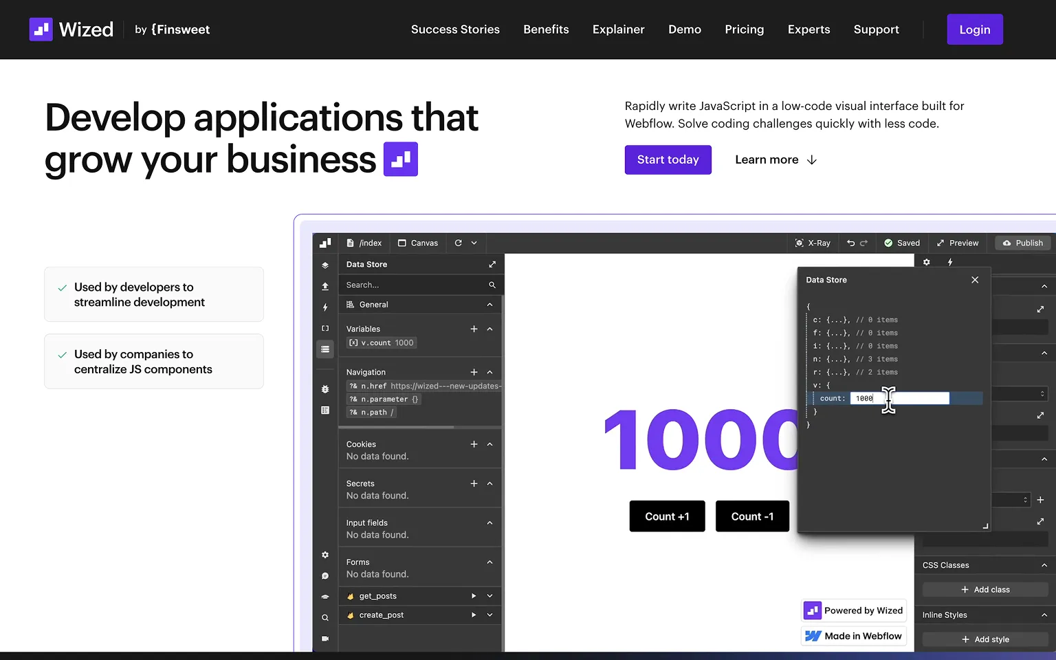The image size is (1056, 660).
Task: Open Success Stories in the nav
Action: click(455, 30)
